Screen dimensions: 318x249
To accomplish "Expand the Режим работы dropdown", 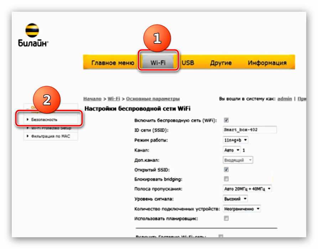I will click(x=235, y=140).
